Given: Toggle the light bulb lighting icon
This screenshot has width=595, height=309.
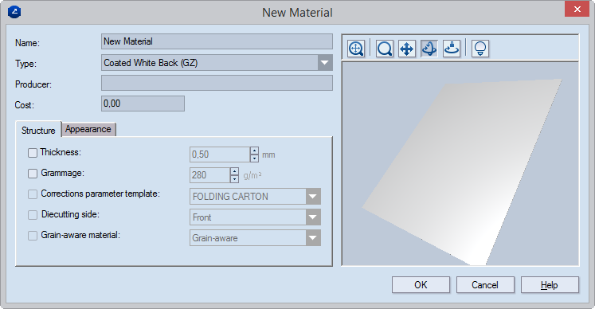Looking at the screenshot, I should click(480, 49).
